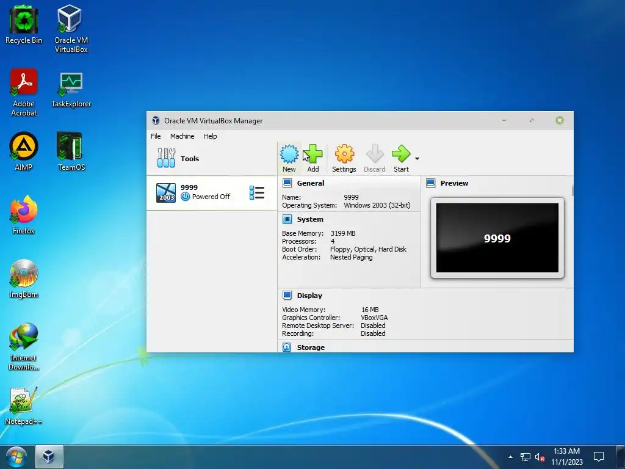Open the Windows Start orb
Screen dimensions: 625x469
point(16,457)
